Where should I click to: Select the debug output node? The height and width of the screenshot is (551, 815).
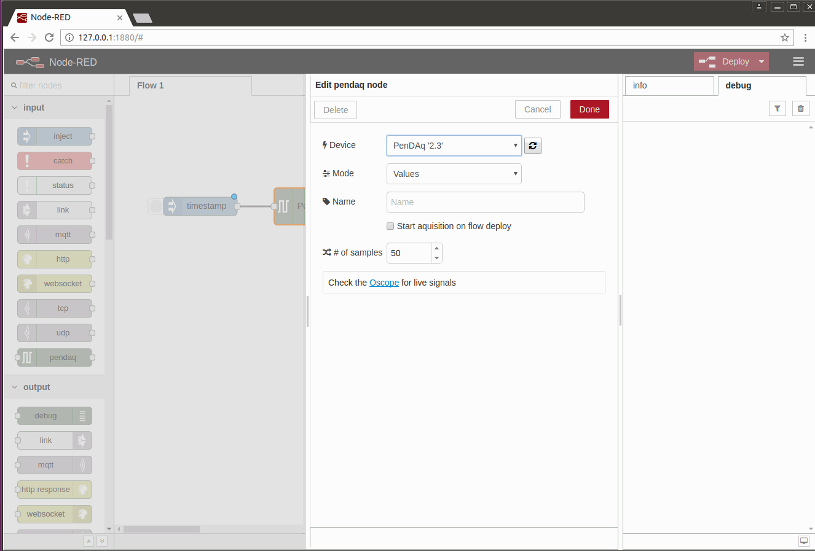(55, 416)
